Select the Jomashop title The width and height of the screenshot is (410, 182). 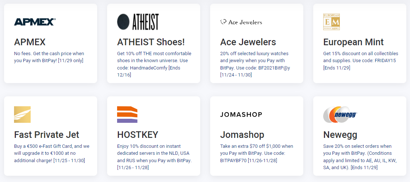point(242,135)
